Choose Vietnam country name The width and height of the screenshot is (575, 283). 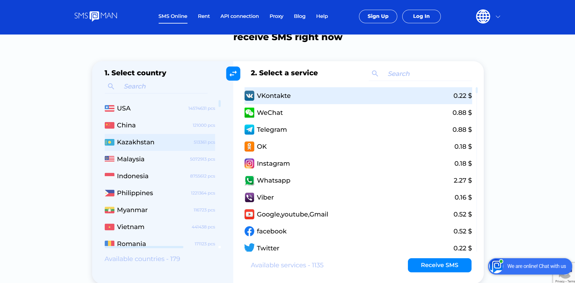point(131,227)
